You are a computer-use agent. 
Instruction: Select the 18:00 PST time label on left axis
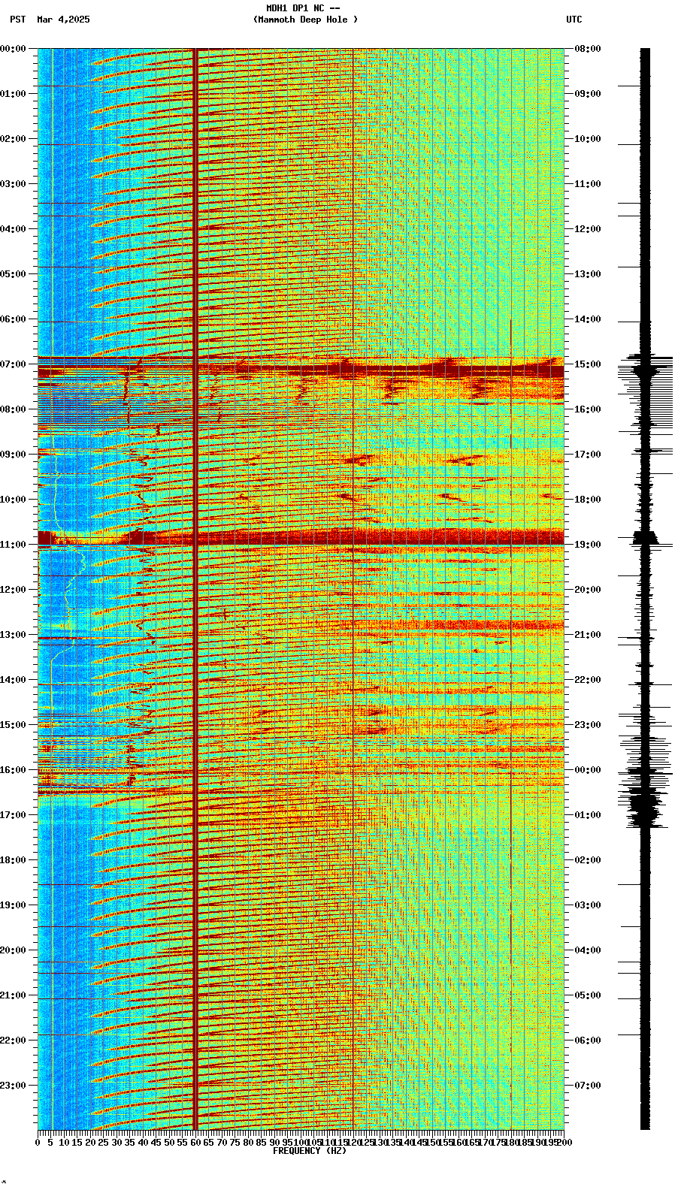point(13,860)
